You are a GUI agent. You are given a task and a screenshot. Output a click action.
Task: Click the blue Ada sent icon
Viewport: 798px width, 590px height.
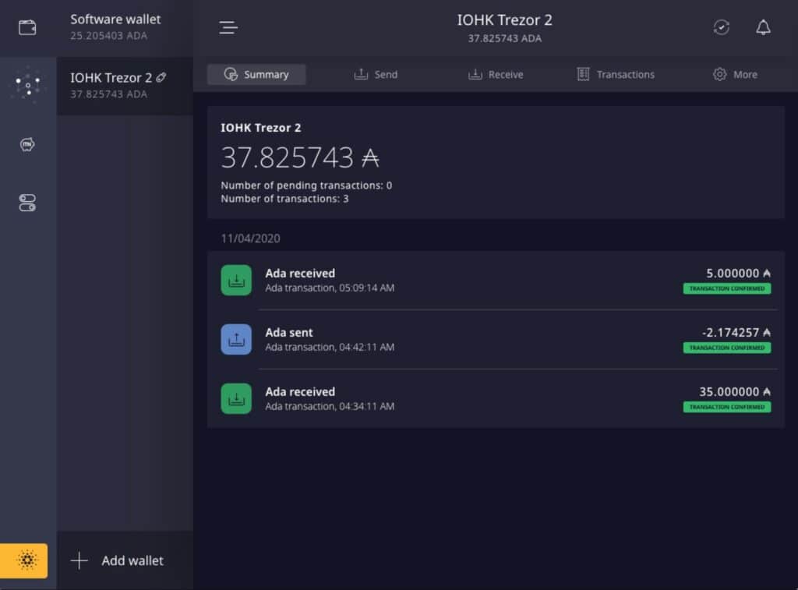click(236, 339)
